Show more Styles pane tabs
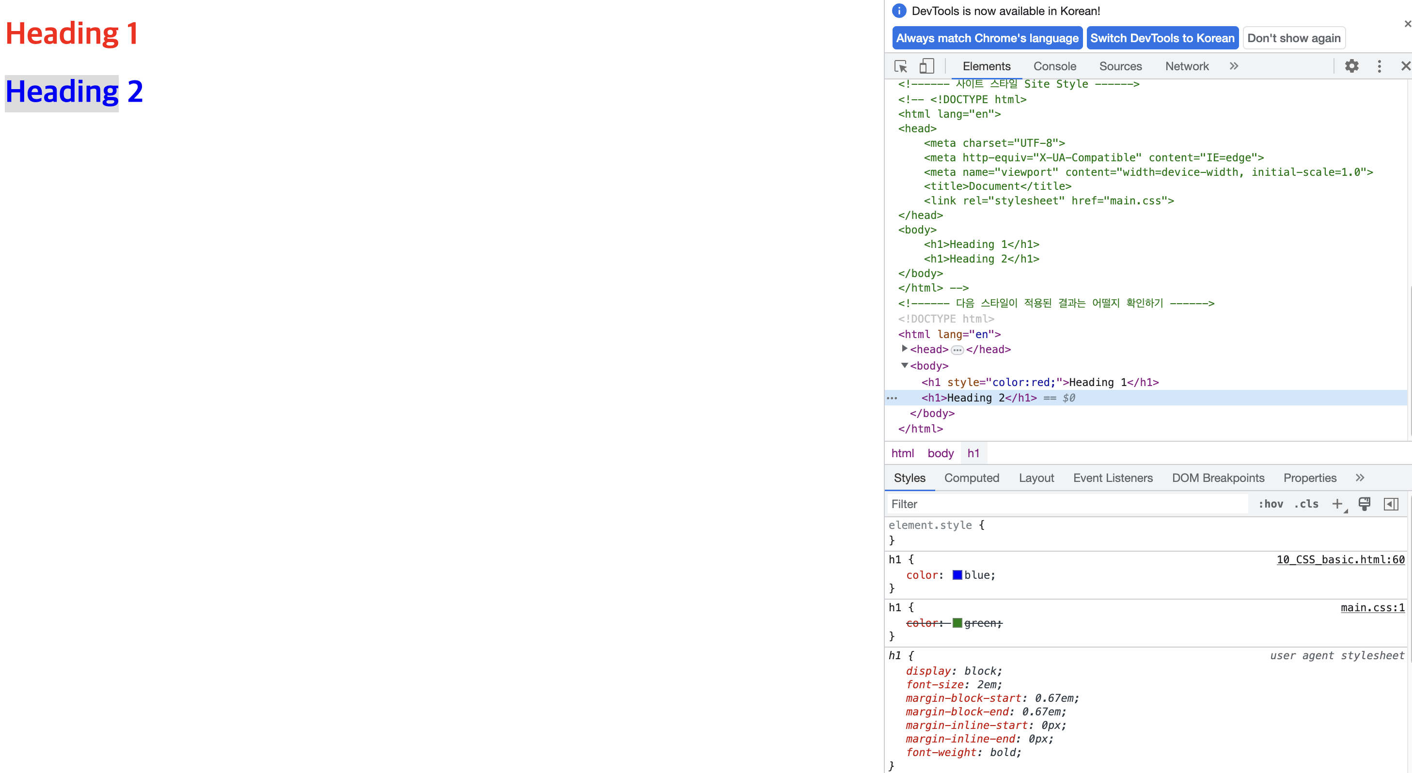 1360,478
